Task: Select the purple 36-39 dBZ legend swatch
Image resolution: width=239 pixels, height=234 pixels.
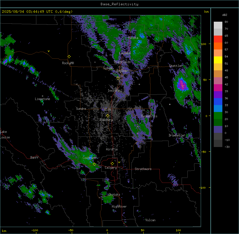Action: coord(218,95)
